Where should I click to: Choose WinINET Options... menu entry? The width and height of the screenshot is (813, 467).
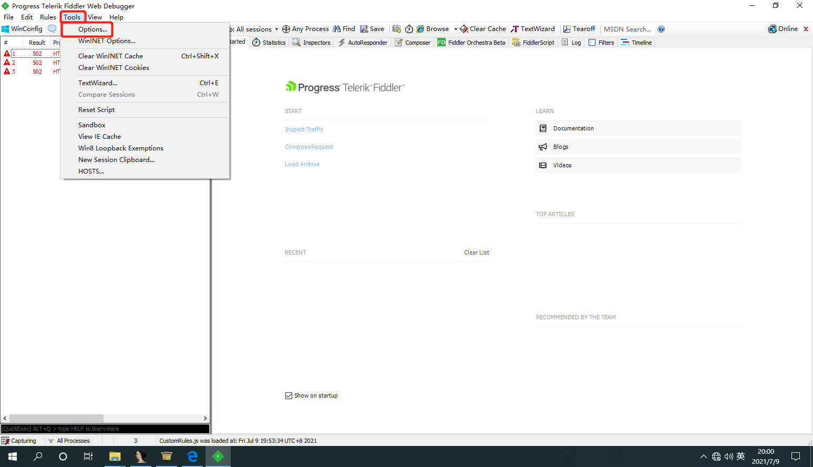click(x=145, y=41)
